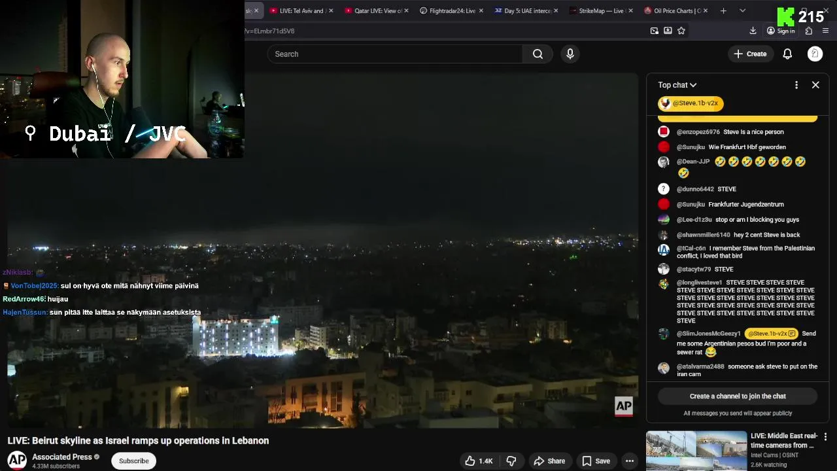
Task: Click username @enzopez6976 in chat
Action: (698, 132)
